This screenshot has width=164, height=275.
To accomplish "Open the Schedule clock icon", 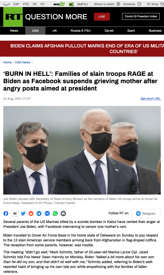I will pos(139,4).
